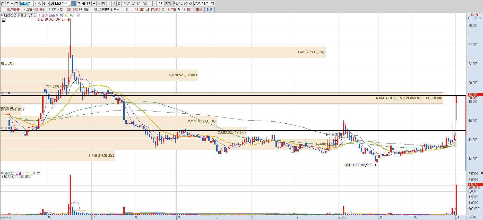Click the 18,700 horizontal line label

click(5, 93)
